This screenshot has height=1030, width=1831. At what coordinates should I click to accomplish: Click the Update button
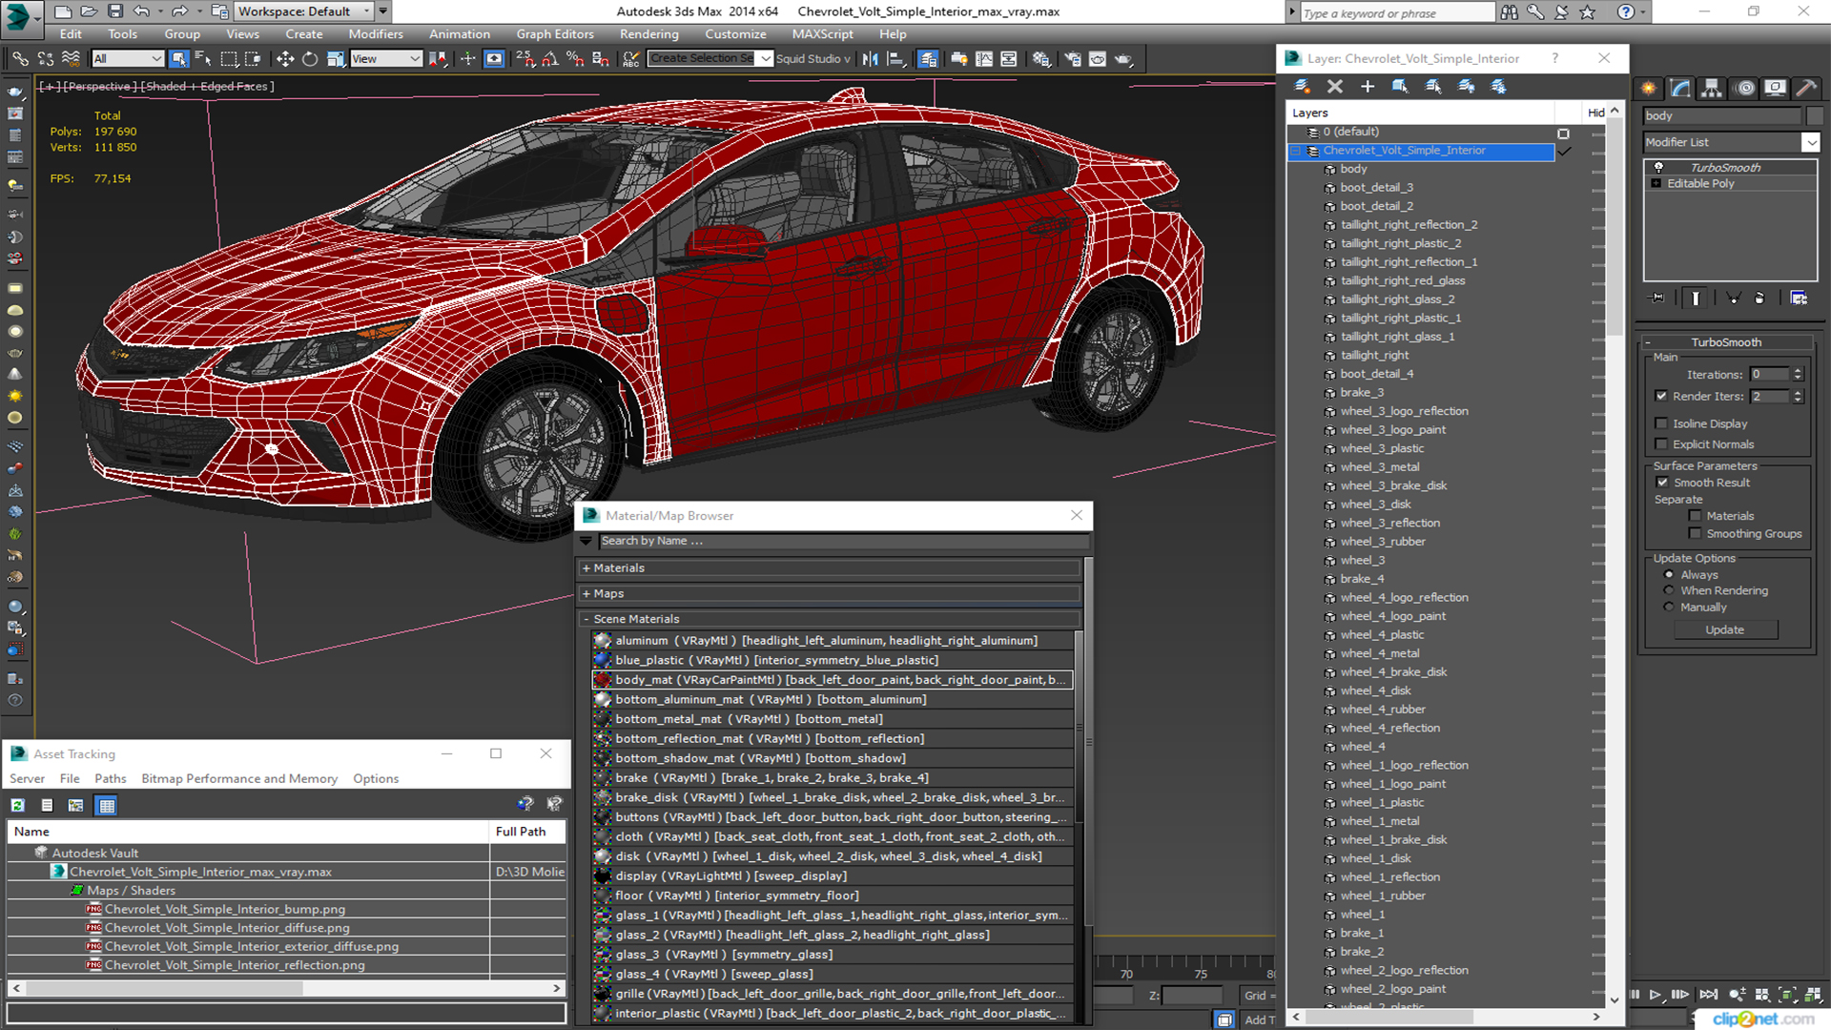1724,630
